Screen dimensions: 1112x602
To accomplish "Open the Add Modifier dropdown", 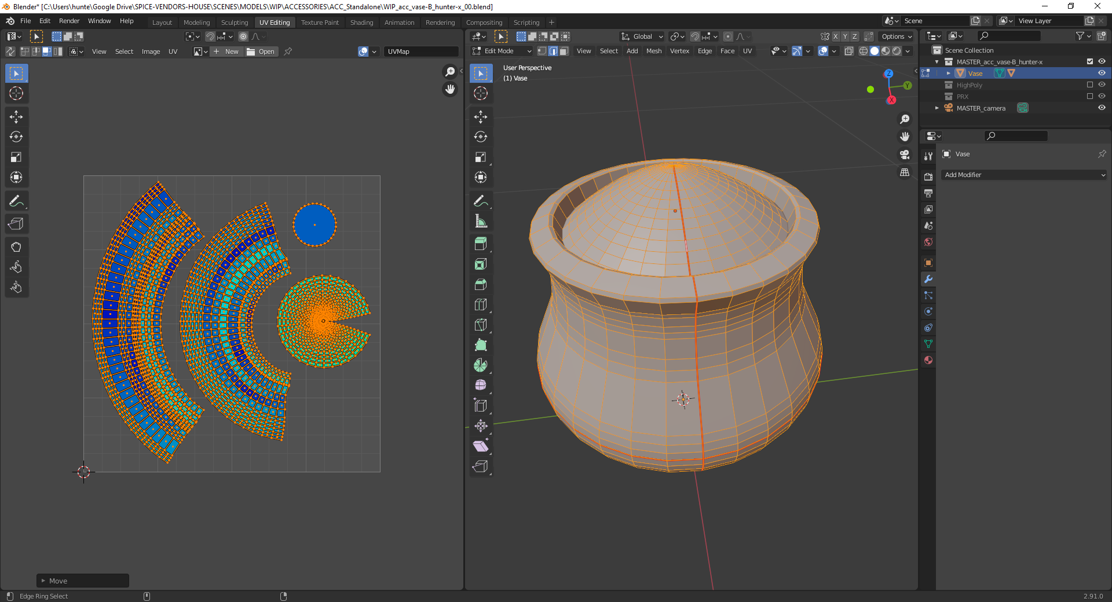I will (x=1024, y=175).
